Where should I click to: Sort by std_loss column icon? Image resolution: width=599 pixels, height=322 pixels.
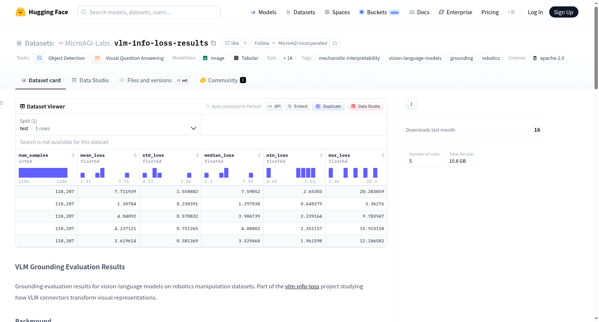197,155
